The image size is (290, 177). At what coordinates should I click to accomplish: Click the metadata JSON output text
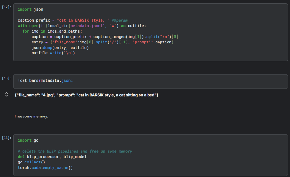86,95
